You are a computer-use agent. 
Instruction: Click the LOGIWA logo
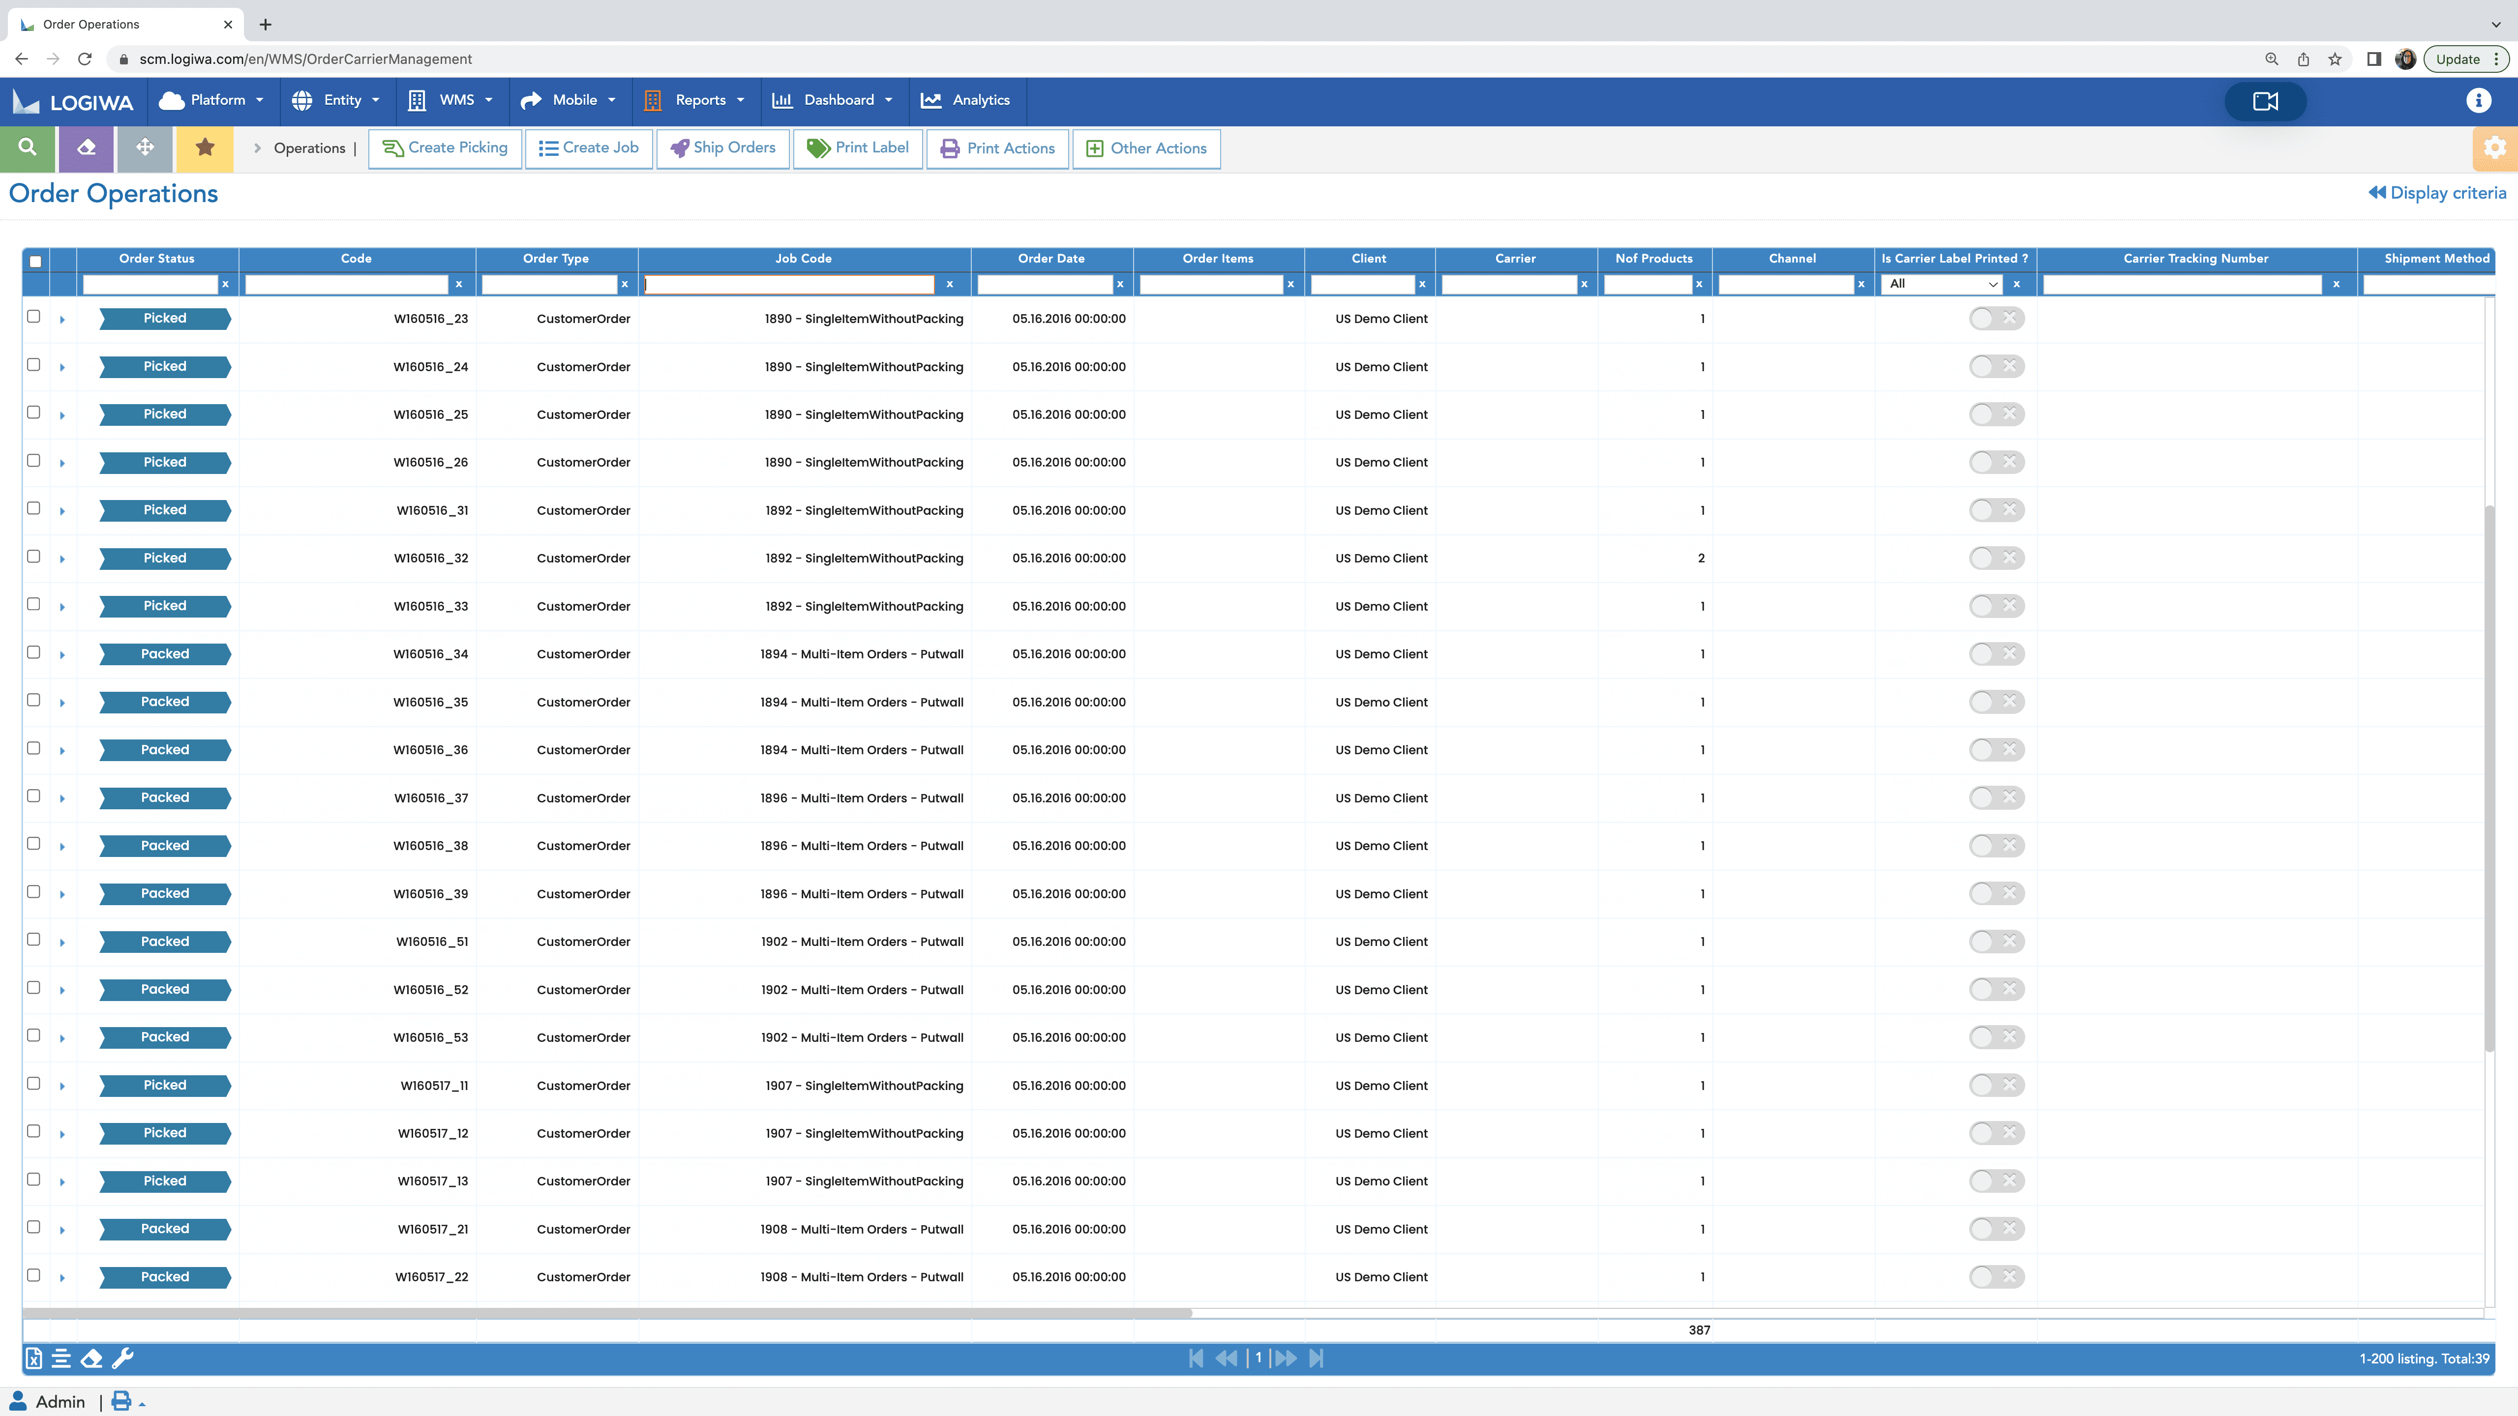(73, 102)
